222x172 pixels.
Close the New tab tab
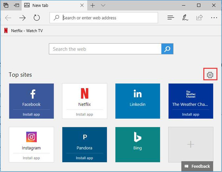click(x=82, y=5)
